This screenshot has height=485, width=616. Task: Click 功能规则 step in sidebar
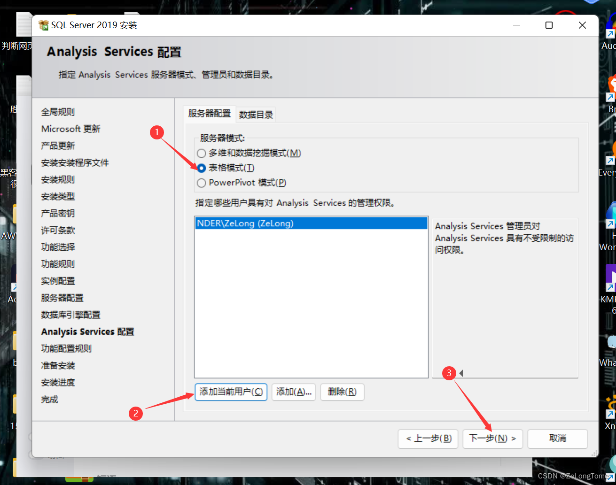pyautogui.click(x=58, y=264)
